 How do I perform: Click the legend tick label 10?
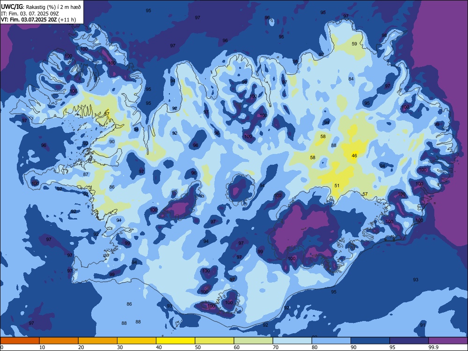[x=42, y=347]
